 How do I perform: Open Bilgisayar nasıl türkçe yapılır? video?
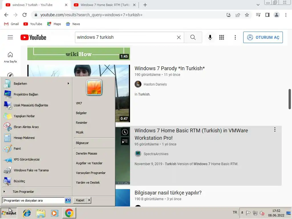coord(168,192)
